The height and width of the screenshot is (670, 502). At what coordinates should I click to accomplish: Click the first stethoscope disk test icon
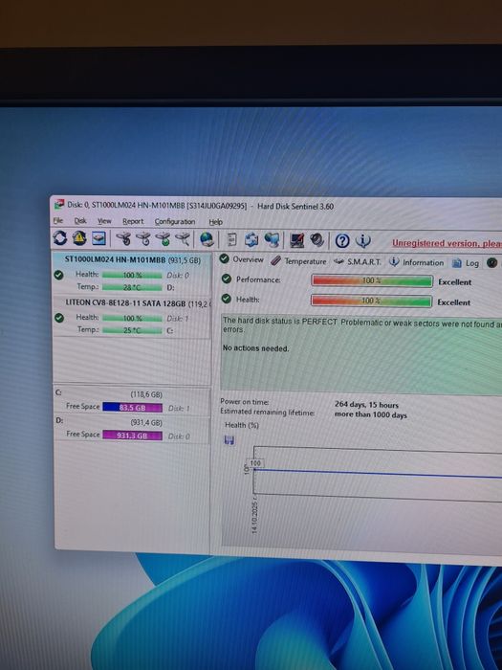coord(123,239)
